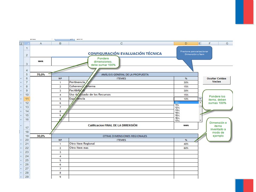The width and height of the screenshot is (256, 192).
Task: Select row 11 header
Action: coord(27,99)
